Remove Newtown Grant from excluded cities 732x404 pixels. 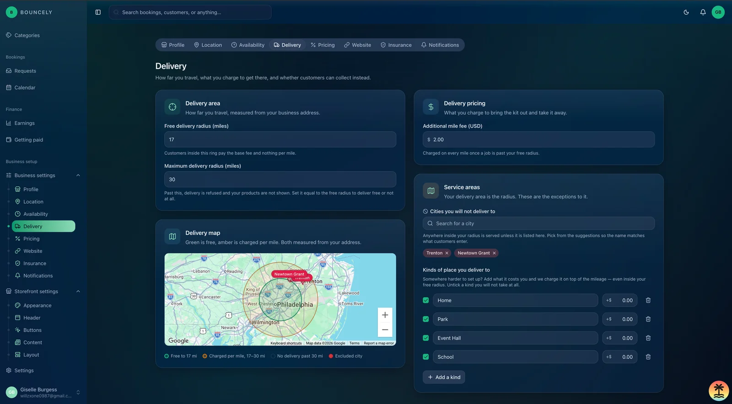pyautogui.click(x=494, y=253)
